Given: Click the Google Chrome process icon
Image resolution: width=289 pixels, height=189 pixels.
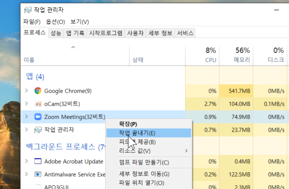Looking at the screenshot, I should [38, 91].
